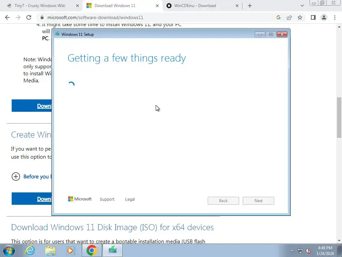Open the Chrome profile avatar
The image size is (342, 257).
pos(324,17)
